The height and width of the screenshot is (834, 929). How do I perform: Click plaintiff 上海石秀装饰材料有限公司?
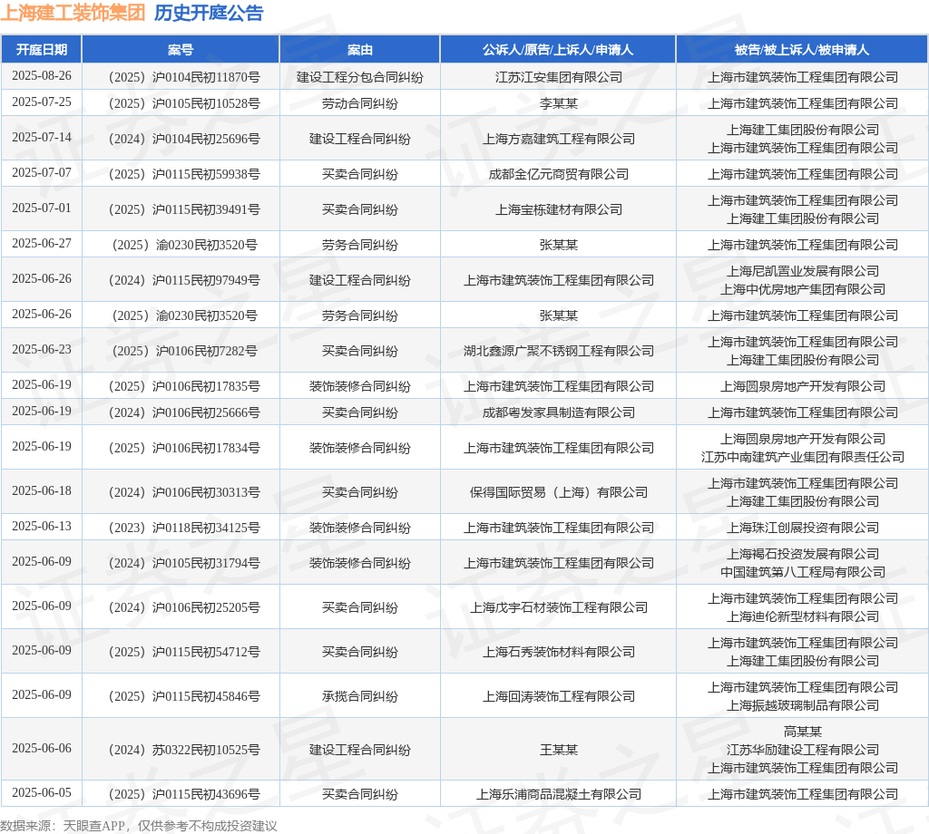tap(558, 653)
